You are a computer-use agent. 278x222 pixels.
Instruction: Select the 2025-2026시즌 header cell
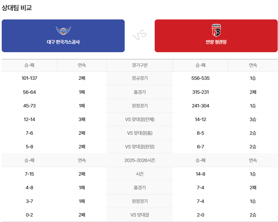(x=140, y=160)
